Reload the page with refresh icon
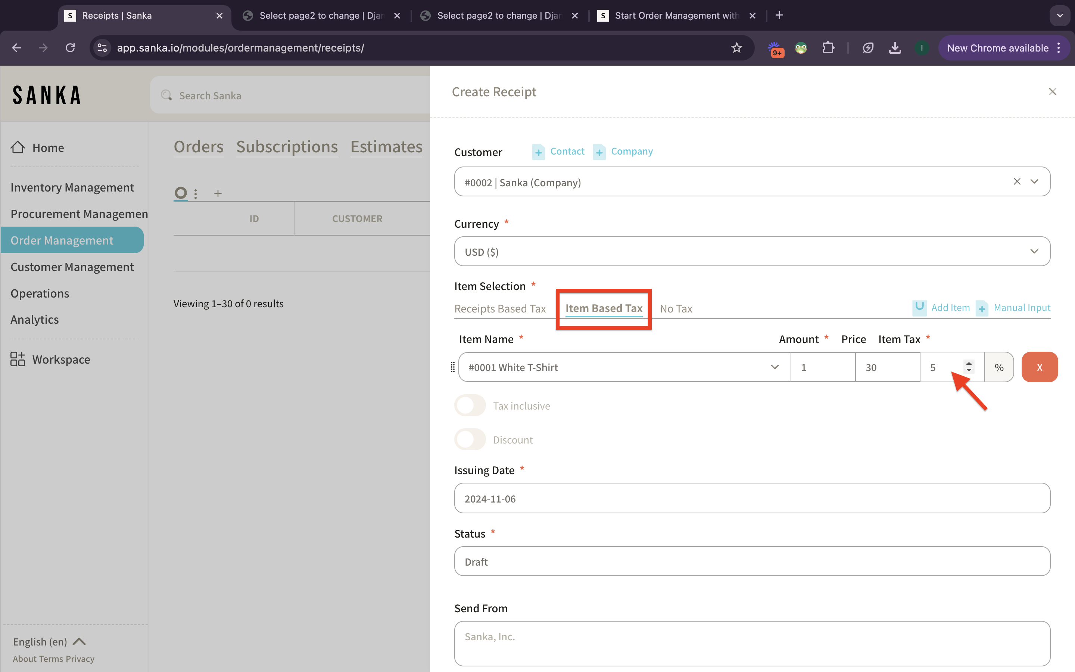Screen dimensions: 1075x672 [70, 47]
